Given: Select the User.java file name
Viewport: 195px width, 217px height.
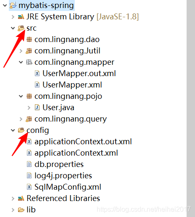Looking at the screenshot, I should click(x=58, y=108).
